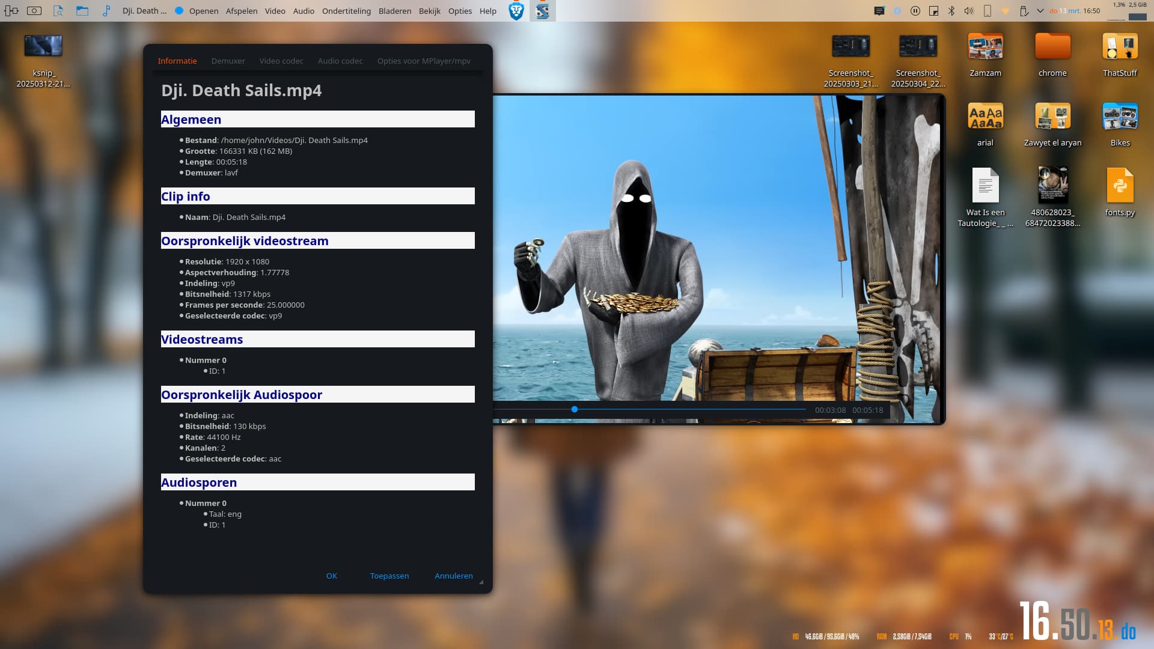The width and height of the screenshot is (1154, 649).
Task: Click the OK button
Action: tap(332, 576)
